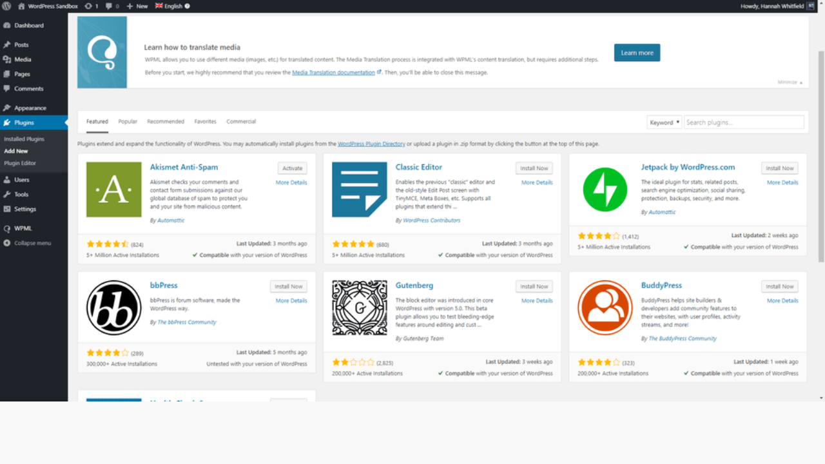Open the comments bubble in admin bar
This screenshot has width=825, height=464.
(112, 6)
